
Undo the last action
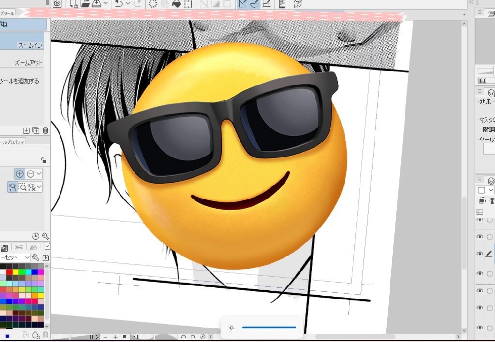coord(119,3)
